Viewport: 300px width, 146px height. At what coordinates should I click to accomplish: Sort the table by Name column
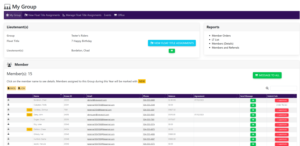coord(36,96)
